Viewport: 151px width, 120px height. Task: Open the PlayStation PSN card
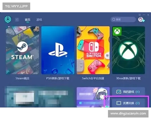pos(58,50)
